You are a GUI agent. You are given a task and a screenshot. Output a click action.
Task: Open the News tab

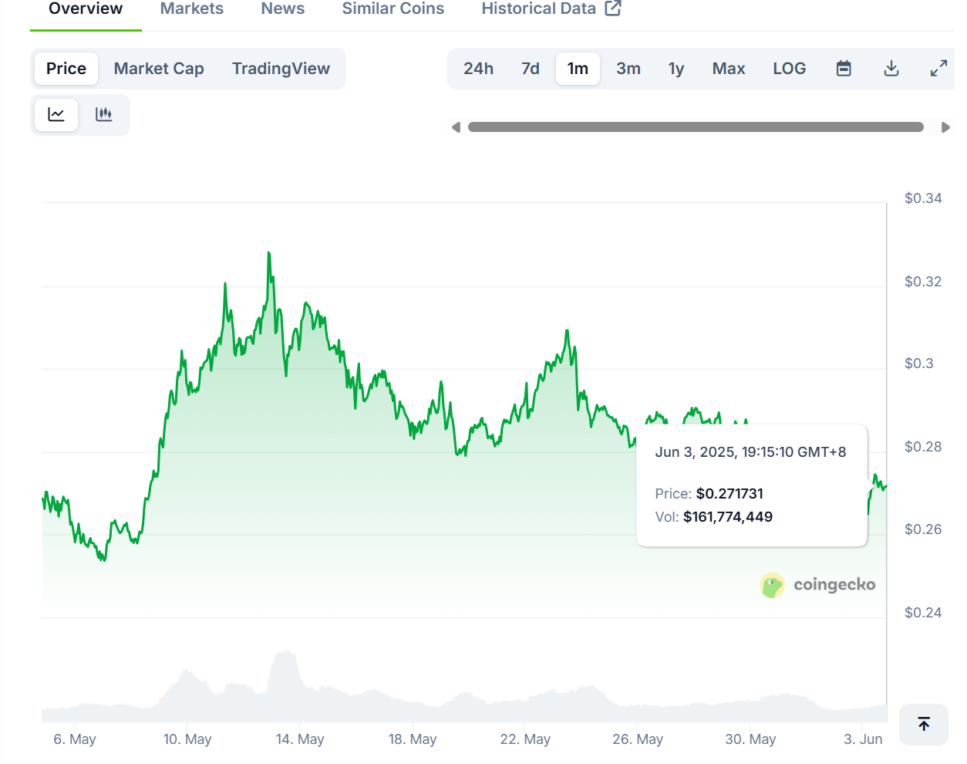(283, 9)
